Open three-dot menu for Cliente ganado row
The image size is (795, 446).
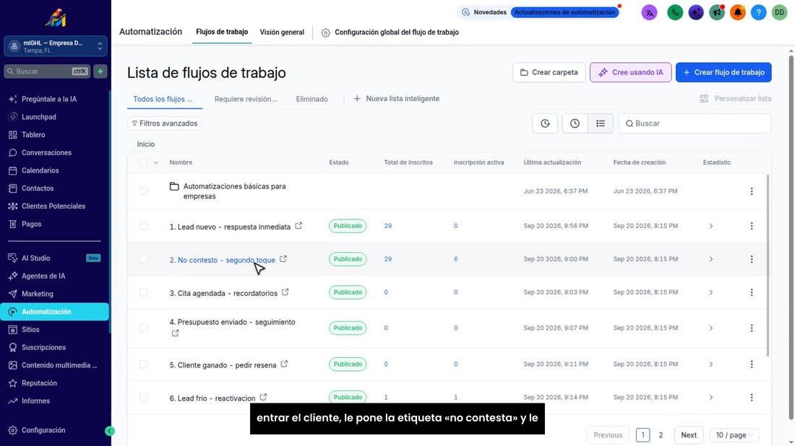click(x=752, y=364)
